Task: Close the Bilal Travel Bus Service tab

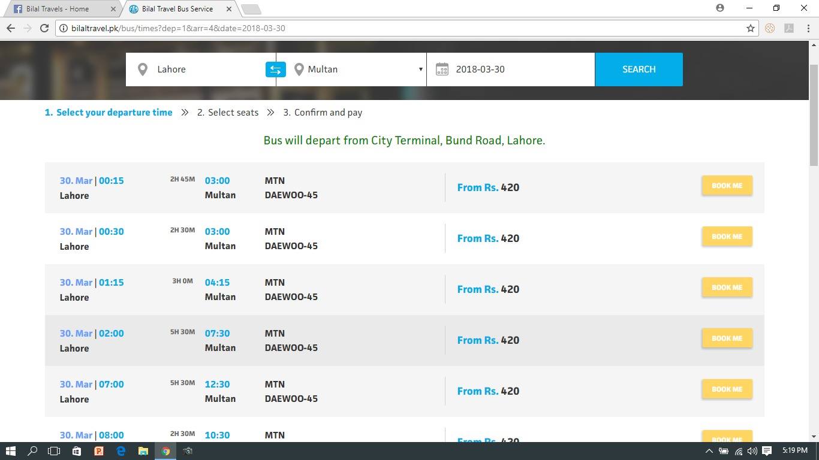Action: coord(228,9)
